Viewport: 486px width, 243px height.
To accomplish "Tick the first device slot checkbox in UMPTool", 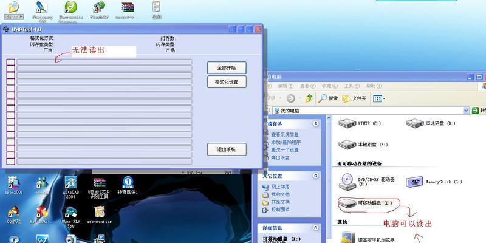I will [x=10, y=62].
